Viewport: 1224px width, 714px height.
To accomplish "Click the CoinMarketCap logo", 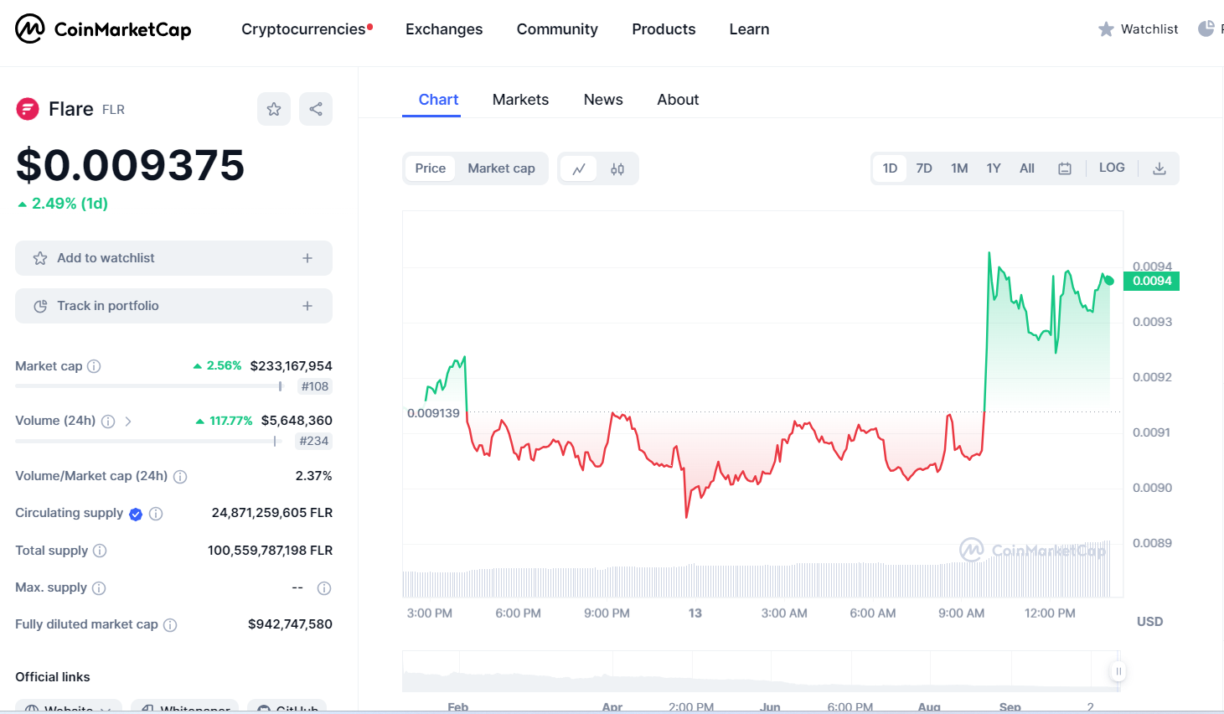I will pos(103,29).
